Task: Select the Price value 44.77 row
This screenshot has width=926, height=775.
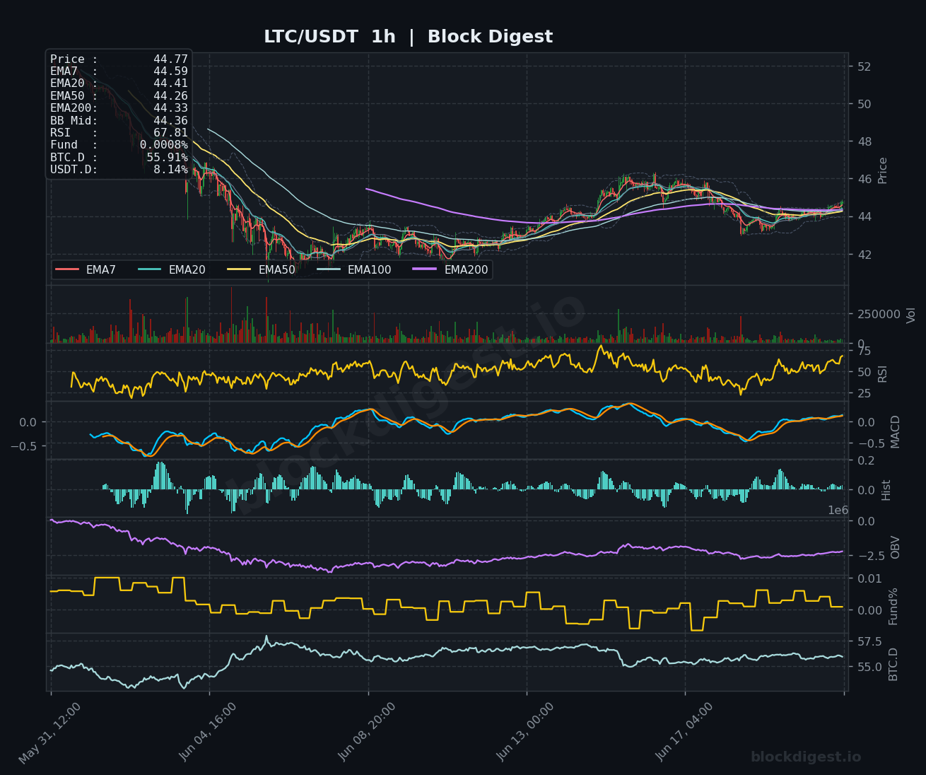Action: click(x=119, y=59)
